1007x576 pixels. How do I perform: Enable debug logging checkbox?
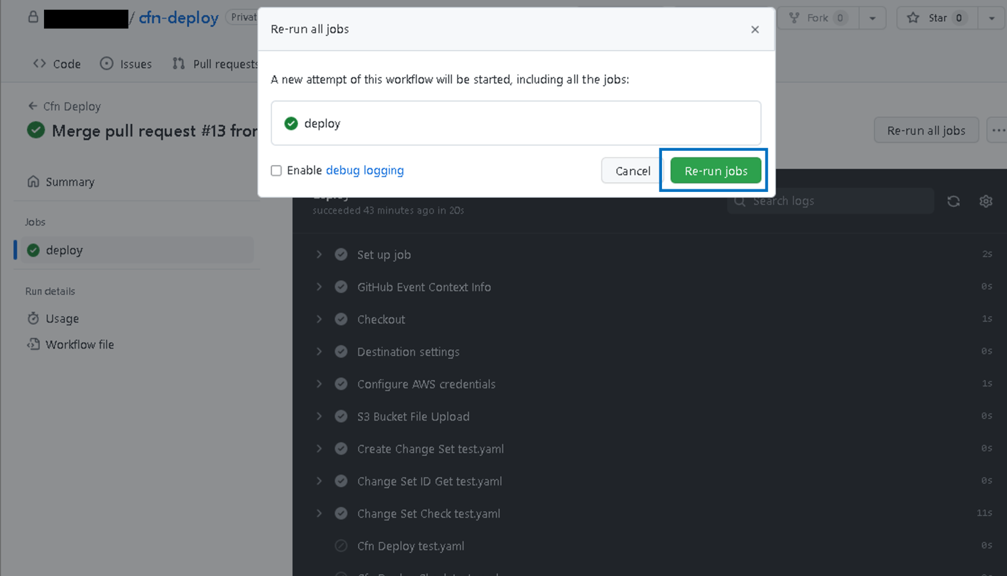coord(276,170)
